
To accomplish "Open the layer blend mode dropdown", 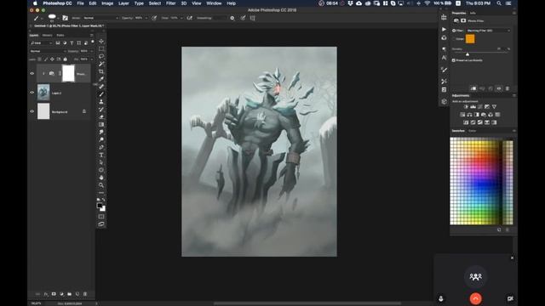I will (48, 51).
